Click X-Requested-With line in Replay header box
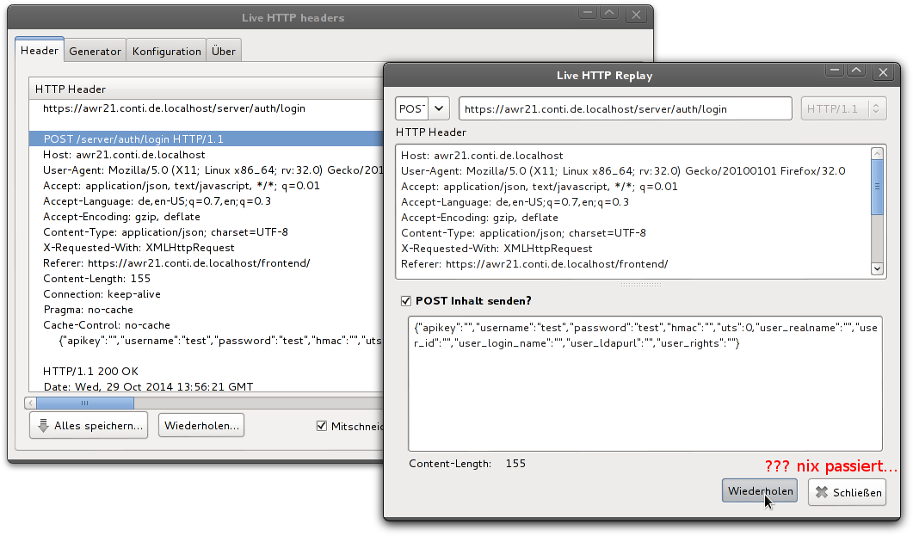The image size is (913, 536). [497, 249]
